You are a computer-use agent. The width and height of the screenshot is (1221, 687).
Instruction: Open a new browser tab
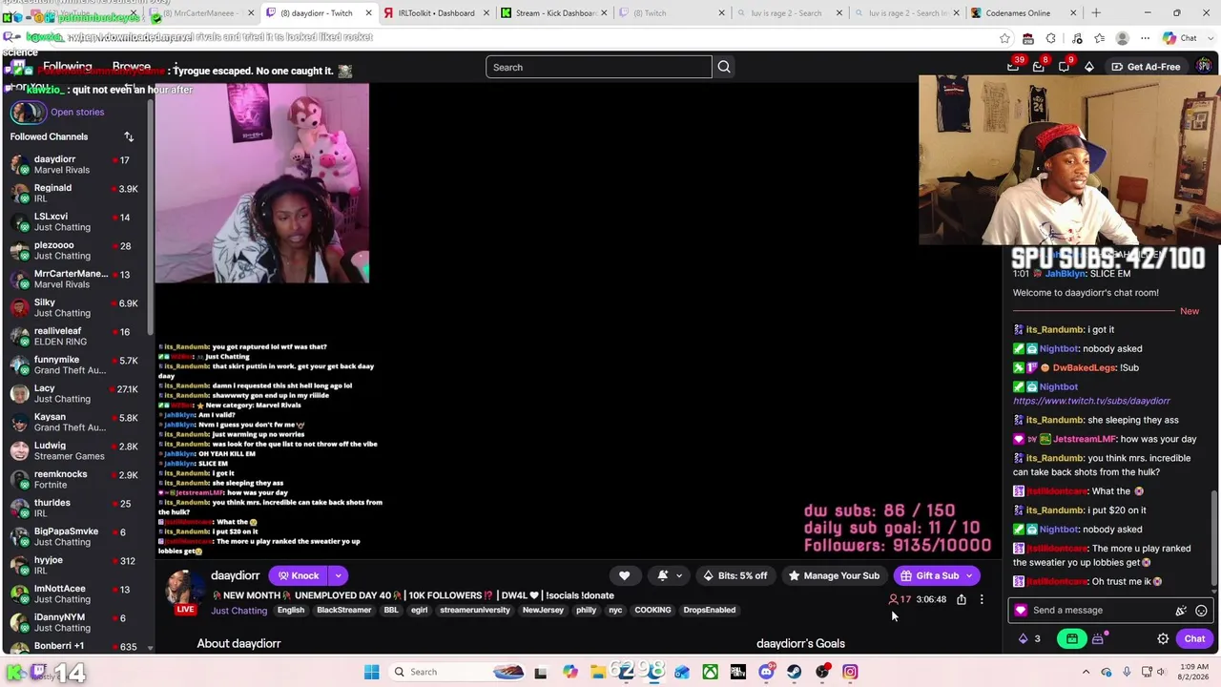pyautogui.click(x=1096, y=12)
